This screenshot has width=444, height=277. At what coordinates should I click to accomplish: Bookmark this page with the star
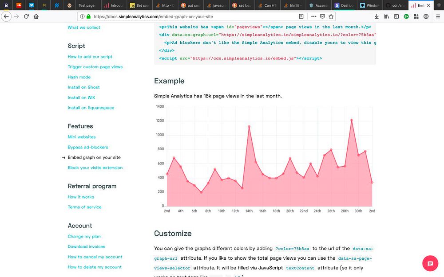(x=331, y=16)
